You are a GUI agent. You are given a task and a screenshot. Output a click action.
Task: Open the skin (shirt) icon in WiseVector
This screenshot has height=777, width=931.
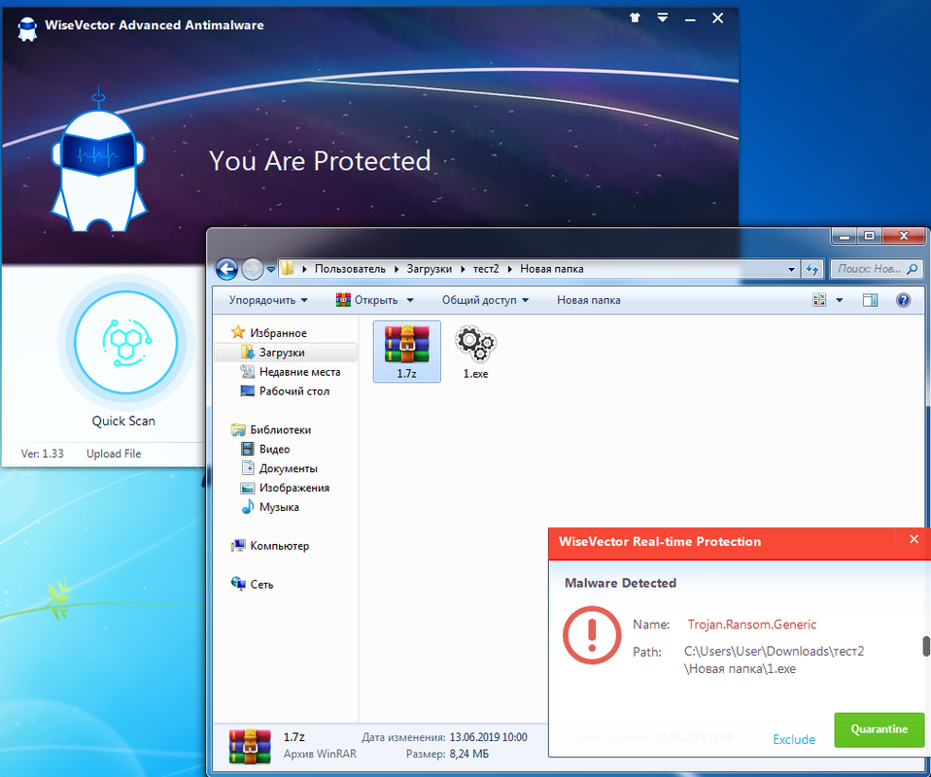click(x=636, y=17)
